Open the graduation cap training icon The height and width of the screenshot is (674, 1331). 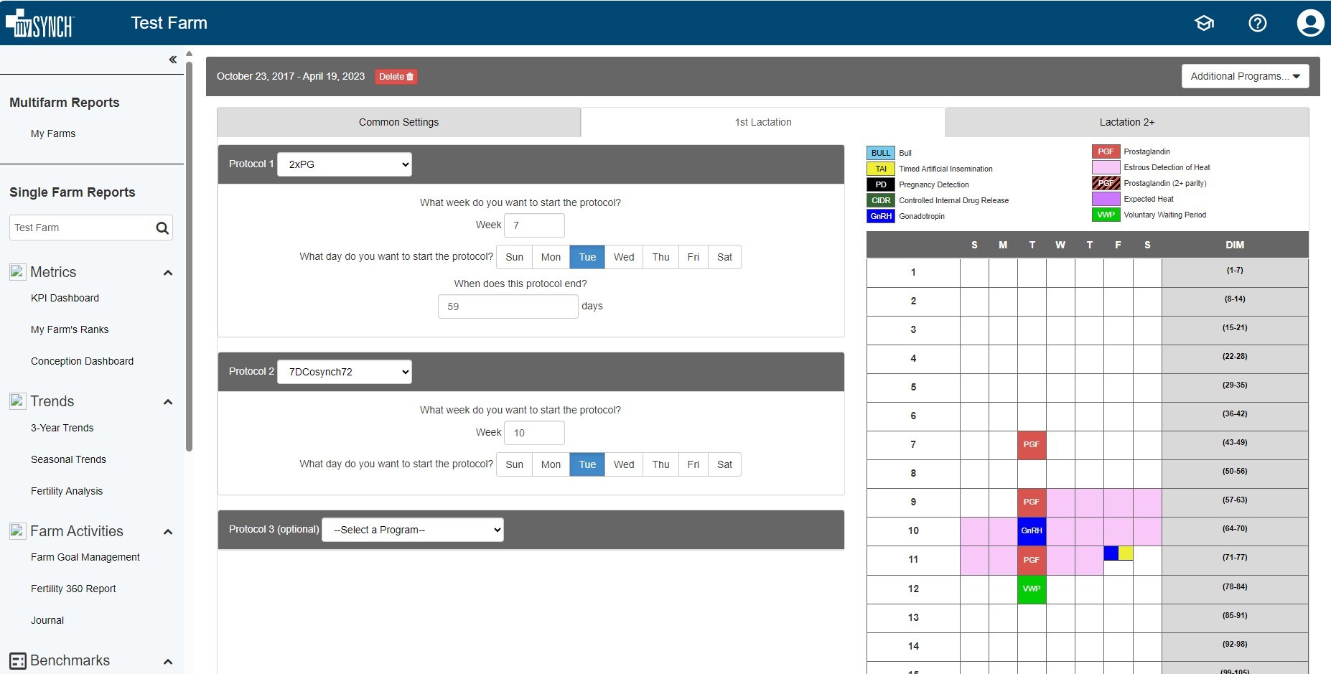[x=1204, y=23]
